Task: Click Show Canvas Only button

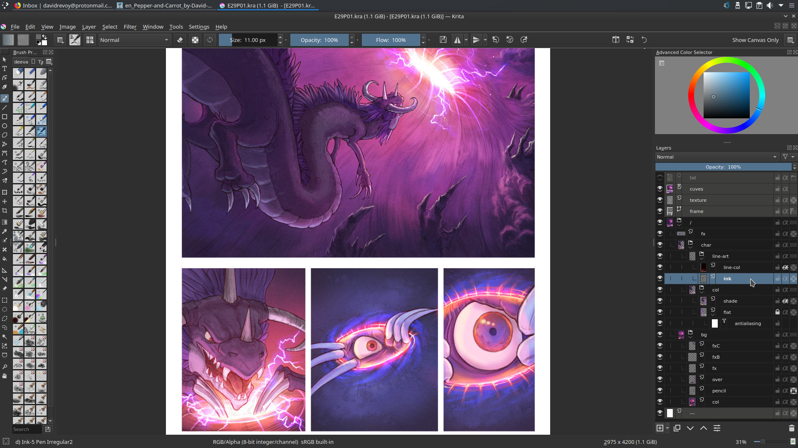Action: click(755, 40)
